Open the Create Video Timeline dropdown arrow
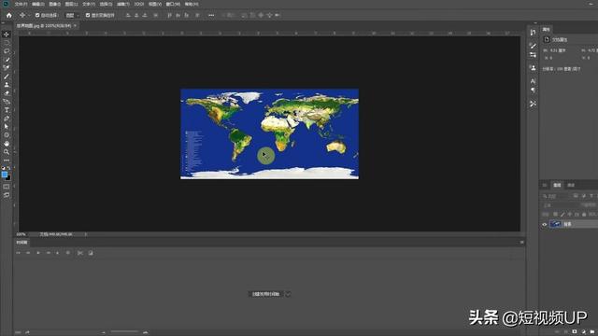This screenshot has width=598, height=336. 288,294
